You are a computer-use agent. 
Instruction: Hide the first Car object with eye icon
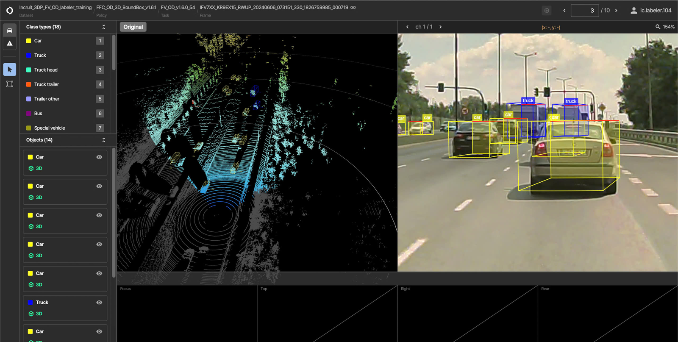click(99, 157)
